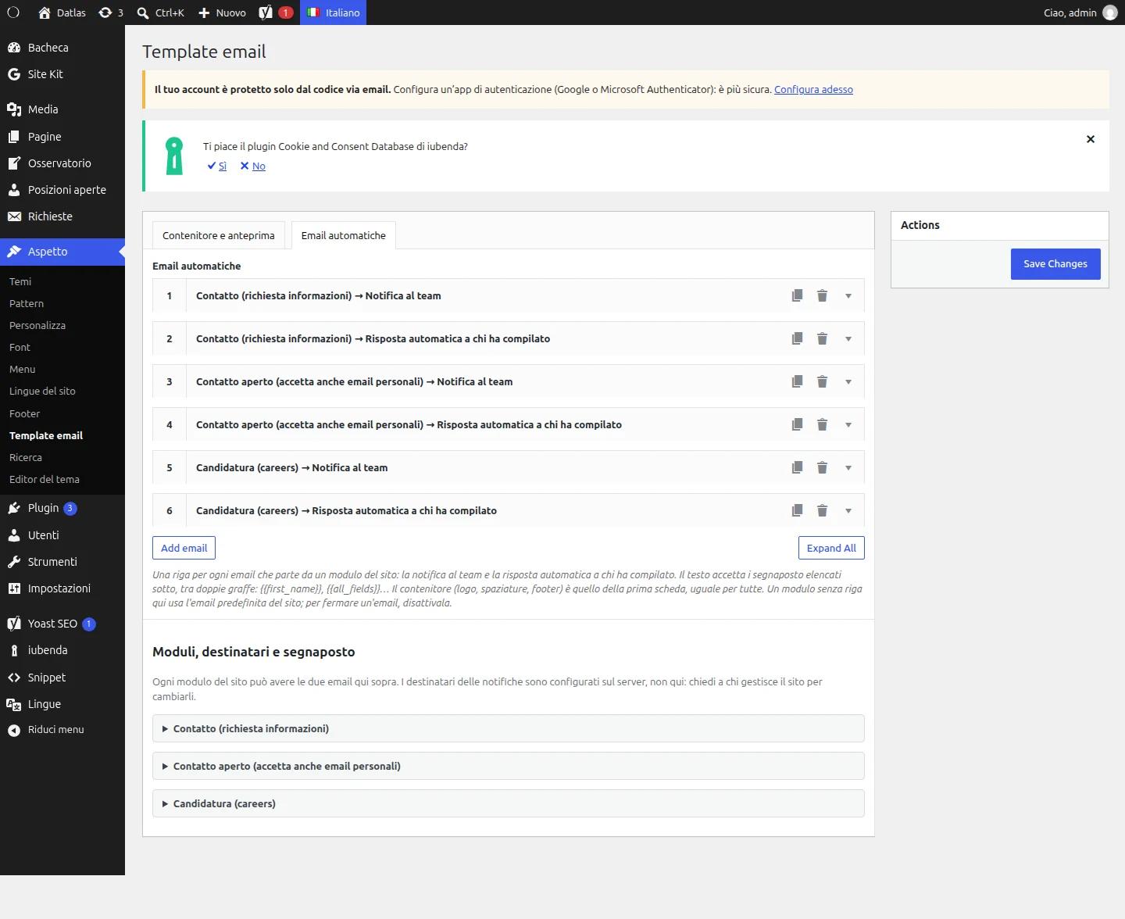The height and width of the screenshot is (919, 1125).
Task: Dismiss the iubenda plugin notice
Action: pos(1091,139)
